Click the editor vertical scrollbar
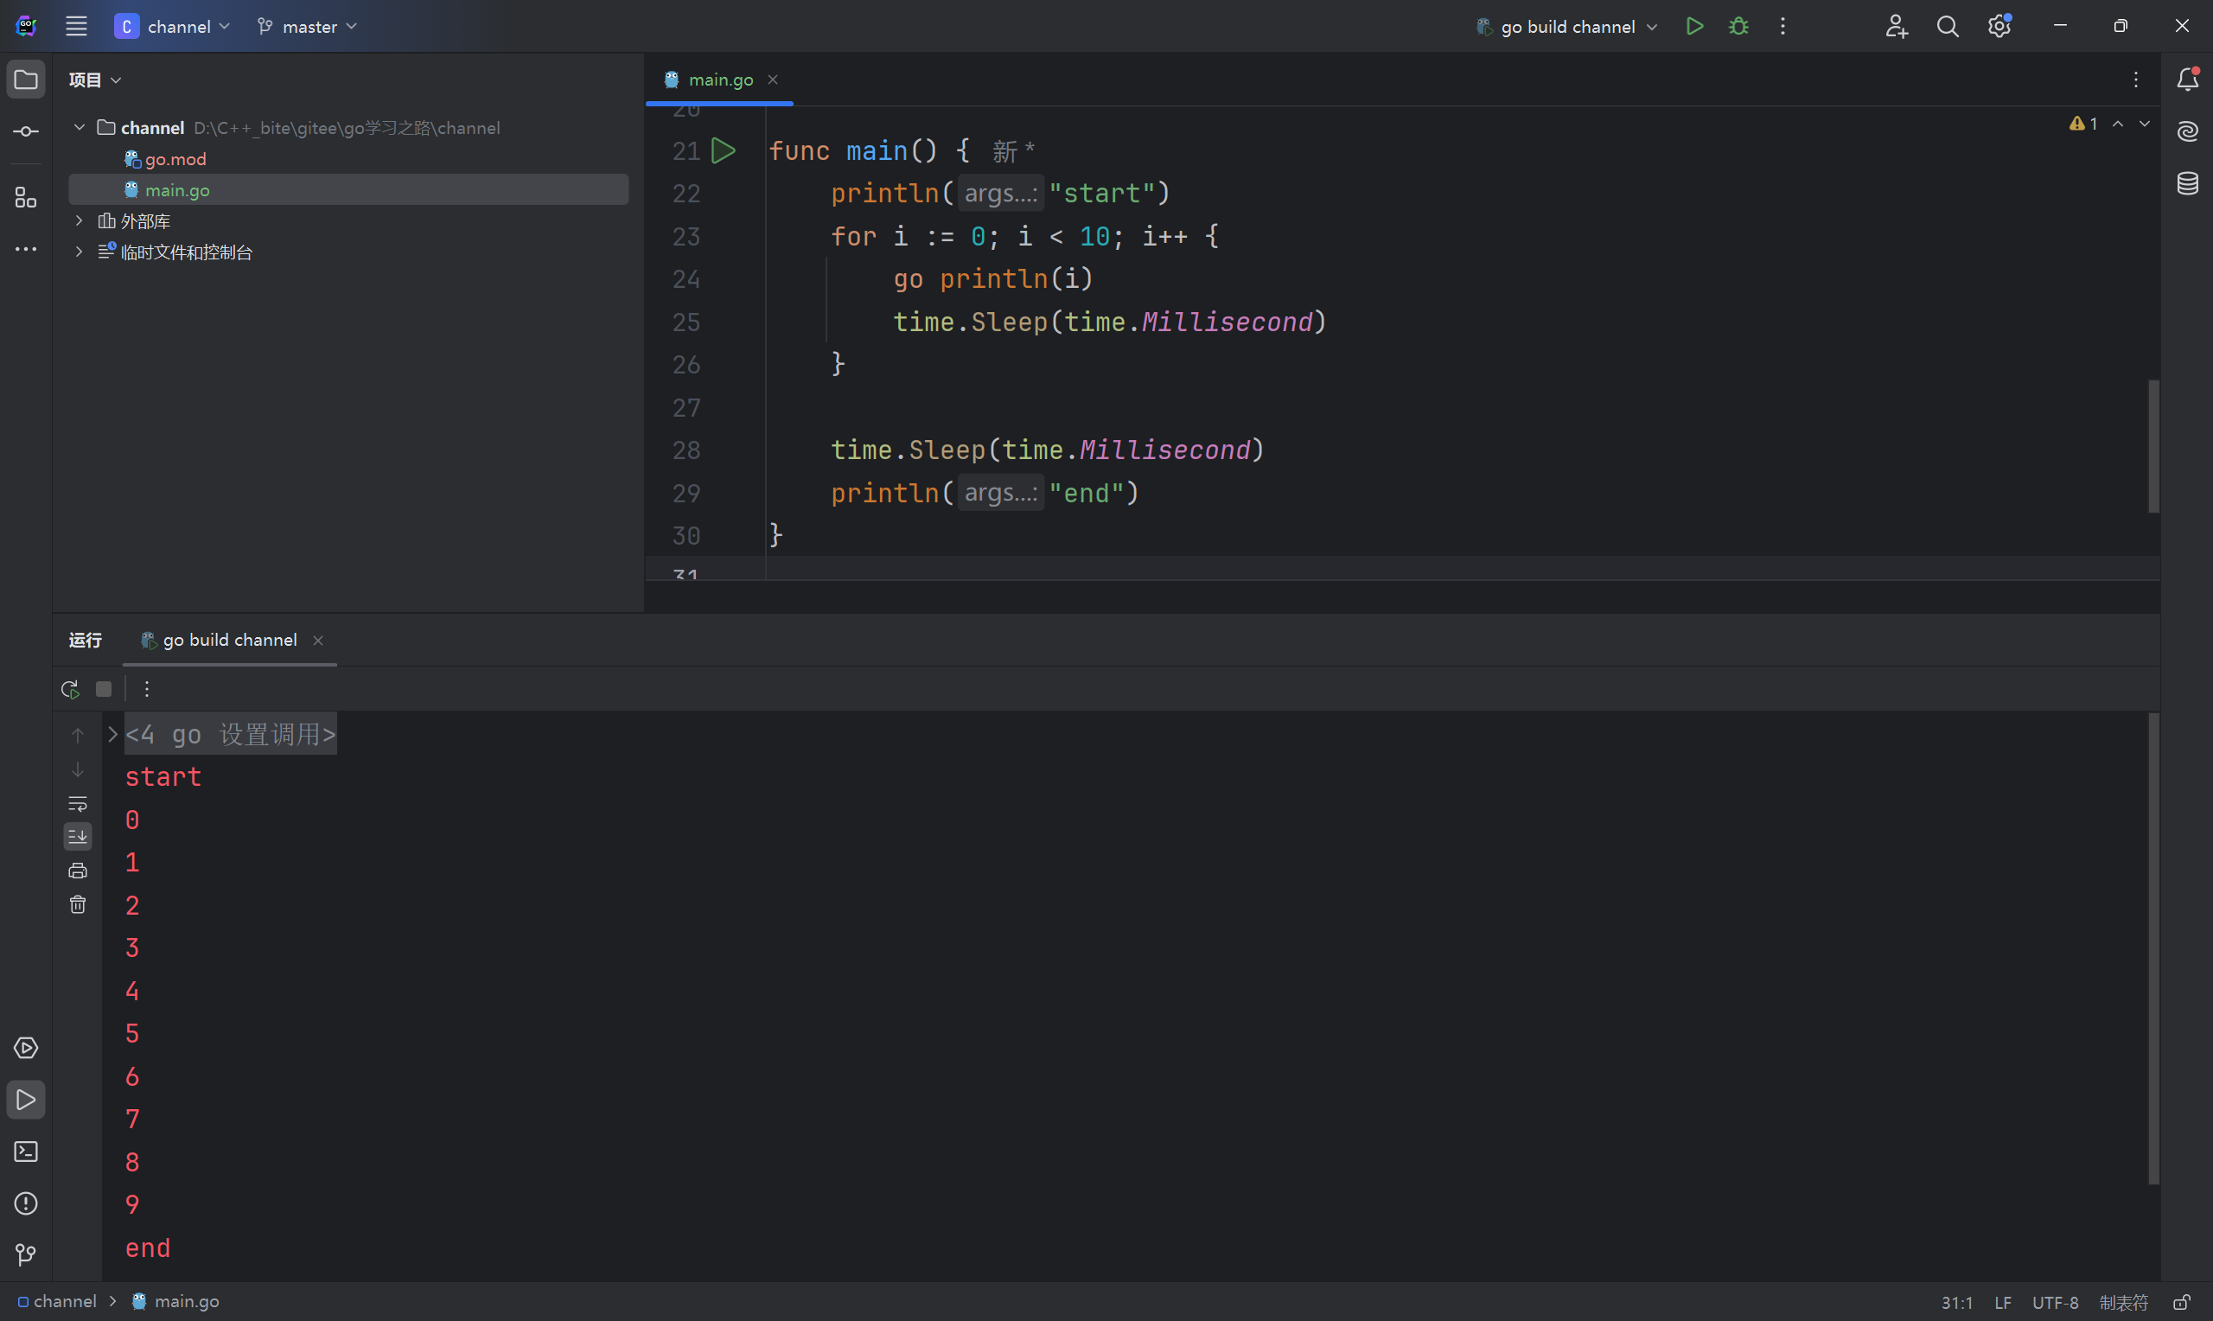 click(2153, 445)
